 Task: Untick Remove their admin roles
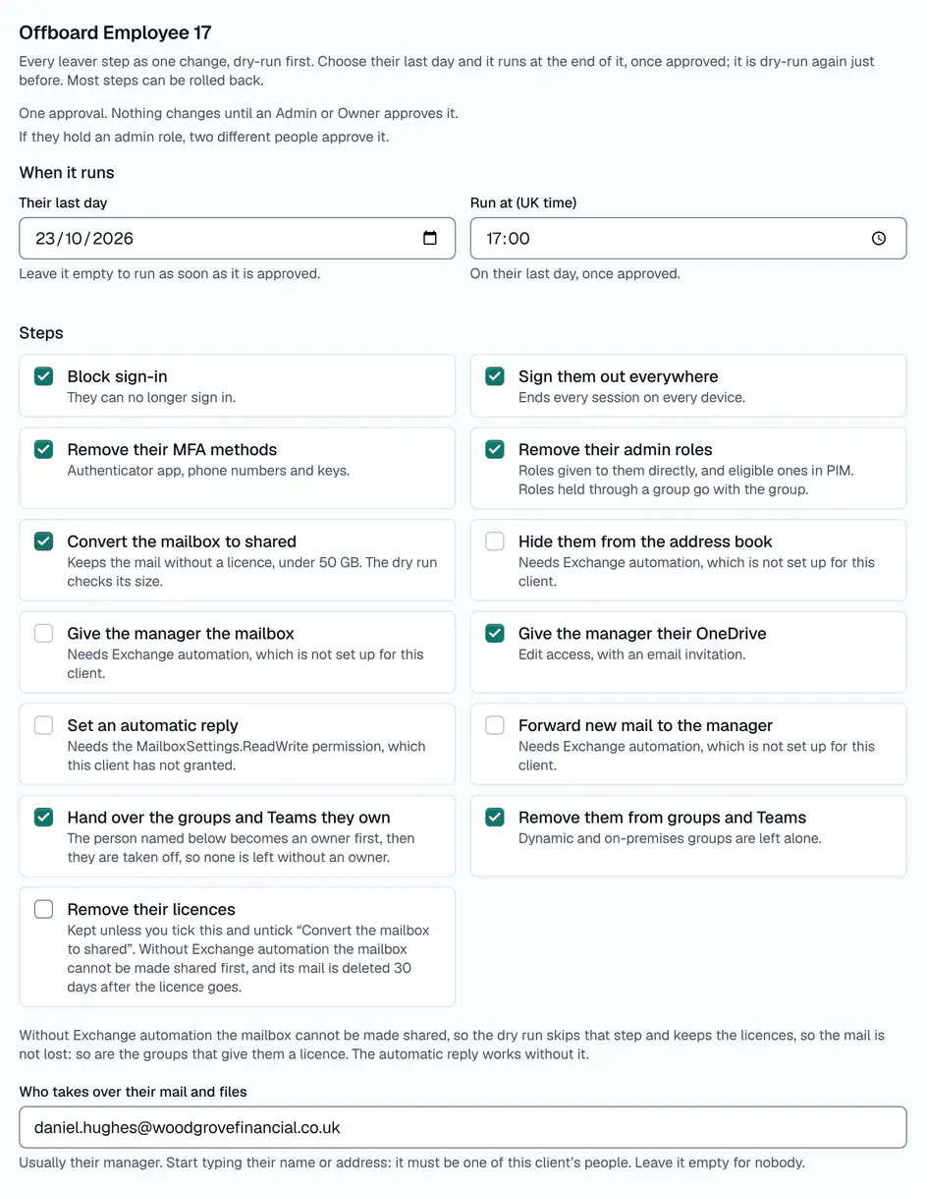point(495,449)
